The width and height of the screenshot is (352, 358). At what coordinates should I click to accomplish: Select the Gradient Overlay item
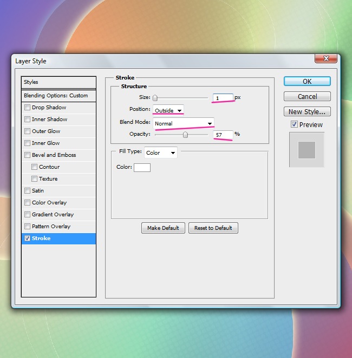tap(53, 215)
